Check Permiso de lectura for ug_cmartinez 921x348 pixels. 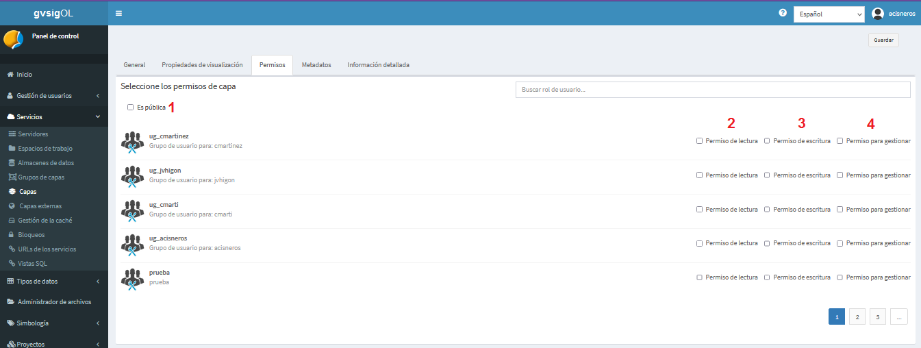click(699, 140)
